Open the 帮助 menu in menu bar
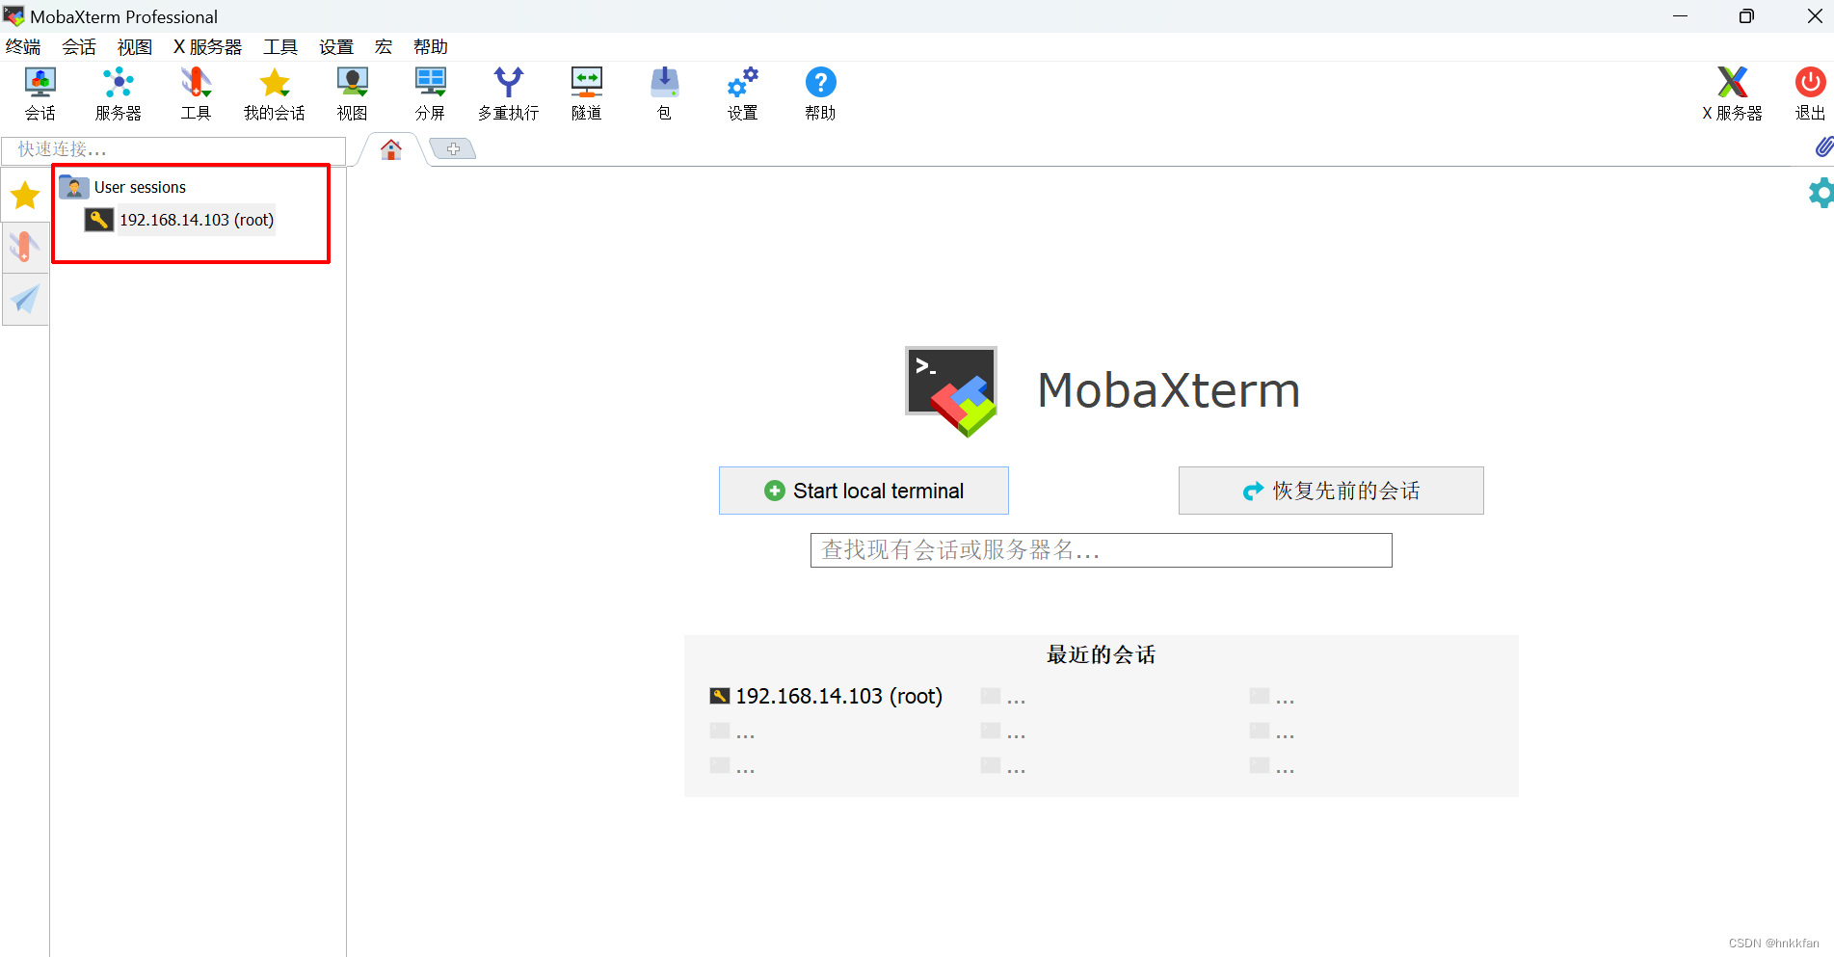This screenshot has width=1834, height=957. click(431, 47)
